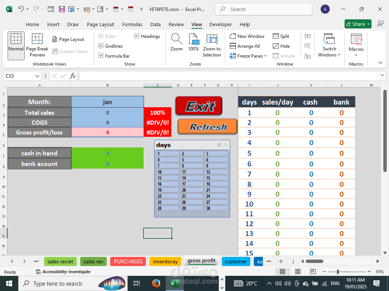Viewport: 389px width, 291px height.
Task: Select day 20 in days slicer
Action: tap(192, 190)
